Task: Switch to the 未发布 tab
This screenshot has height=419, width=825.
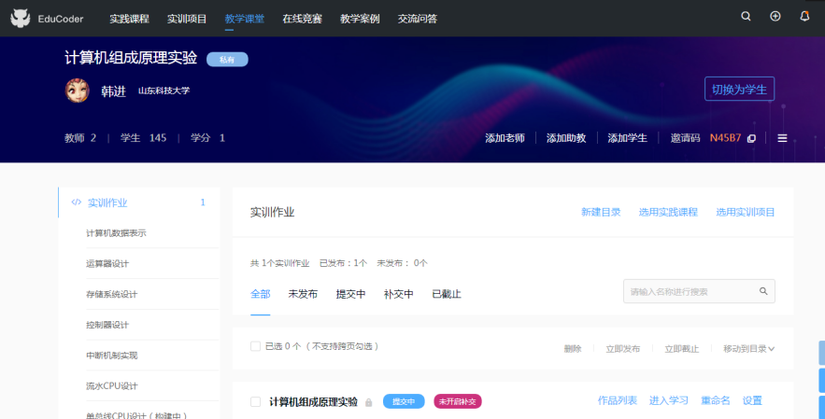Action: 303,294
